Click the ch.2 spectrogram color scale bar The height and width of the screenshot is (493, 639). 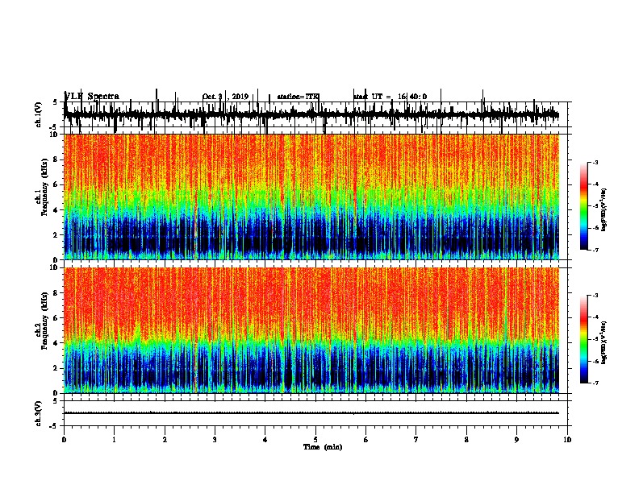(584, 339)
